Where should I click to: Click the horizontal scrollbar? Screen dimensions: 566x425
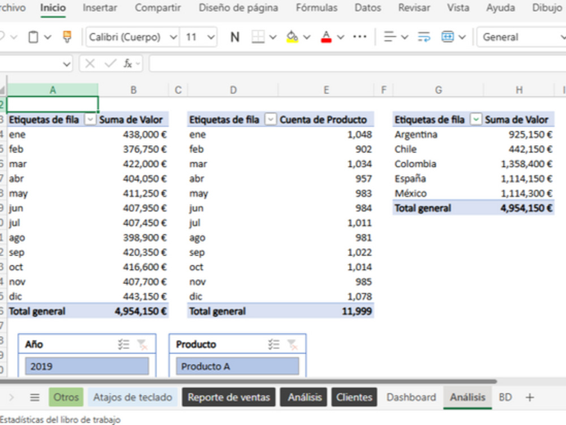pos(248,381)
